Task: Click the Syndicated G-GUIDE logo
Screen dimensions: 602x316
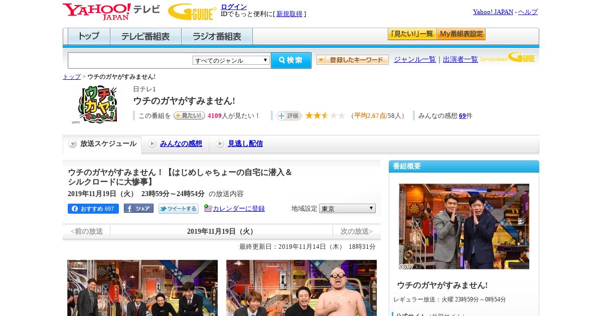Action: tap(508, 58)
